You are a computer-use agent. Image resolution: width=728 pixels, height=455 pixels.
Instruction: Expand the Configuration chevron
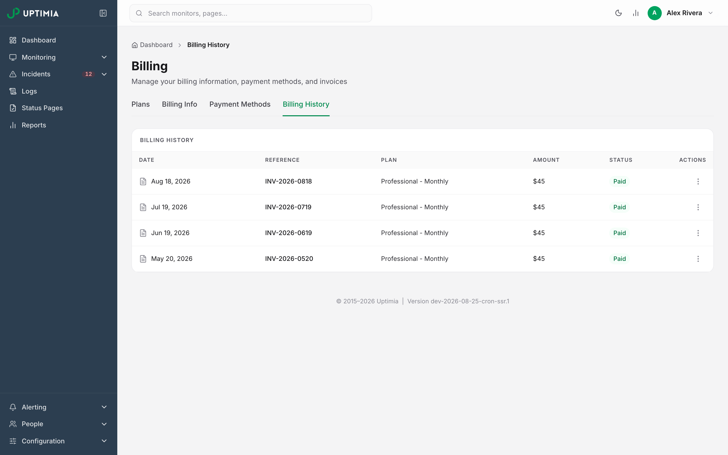[x=104, y=441]
